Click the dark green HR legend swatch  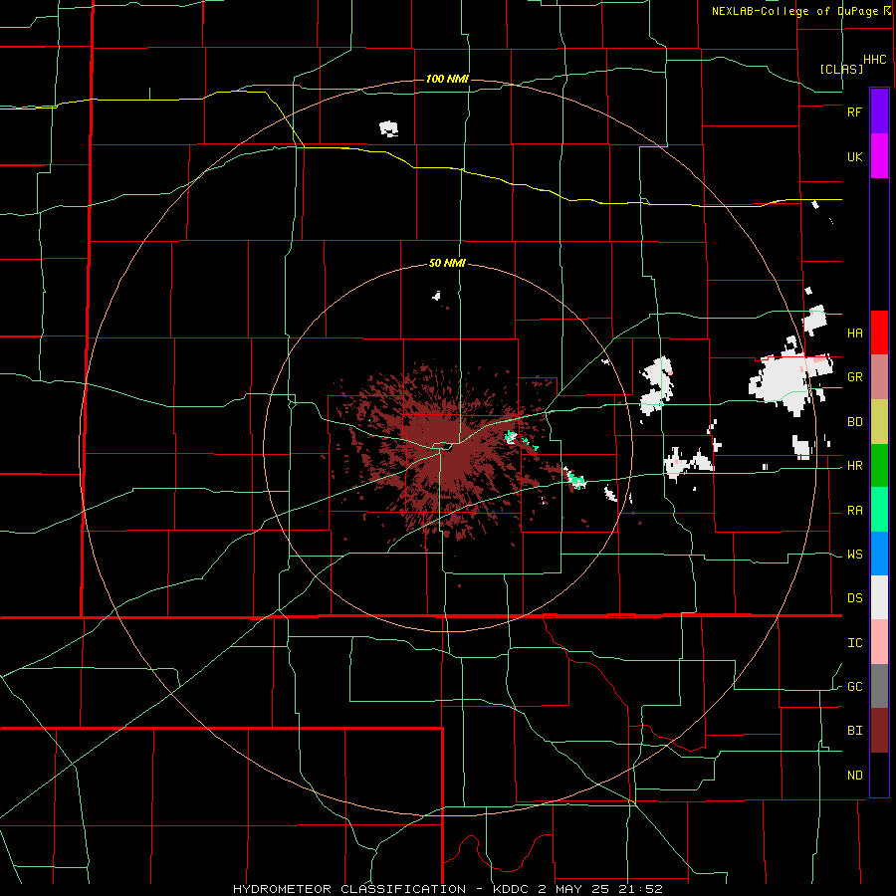click(879, 466)
